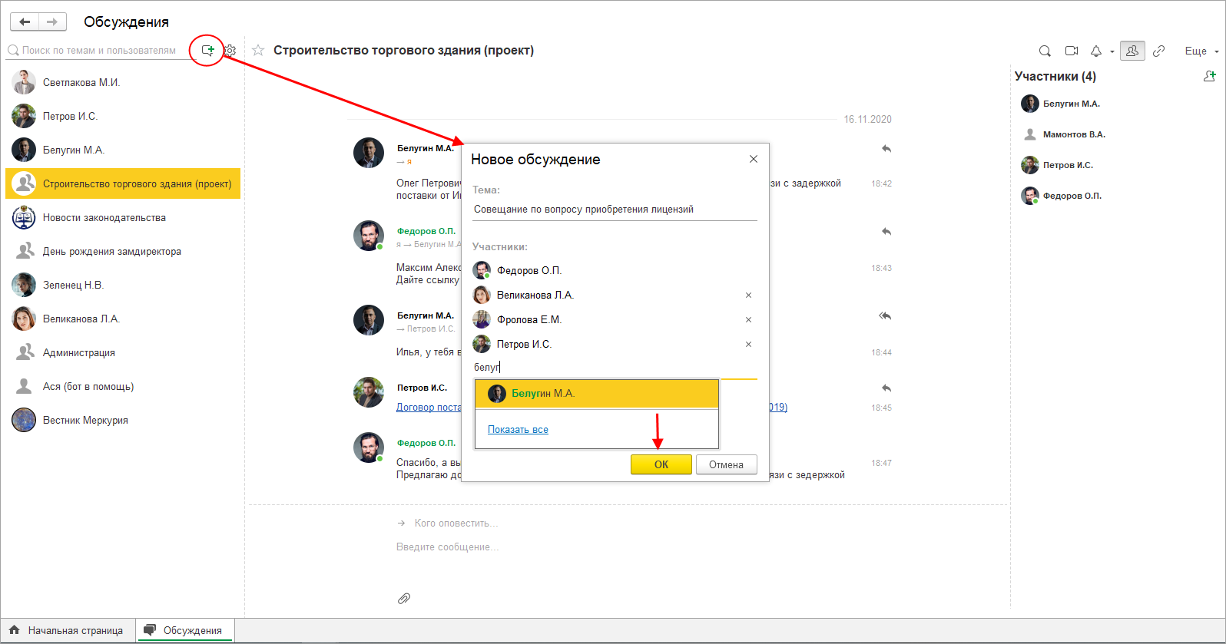Click the OK button
The width and height of the screenshot is (1226, 644).
click(661, 464)
